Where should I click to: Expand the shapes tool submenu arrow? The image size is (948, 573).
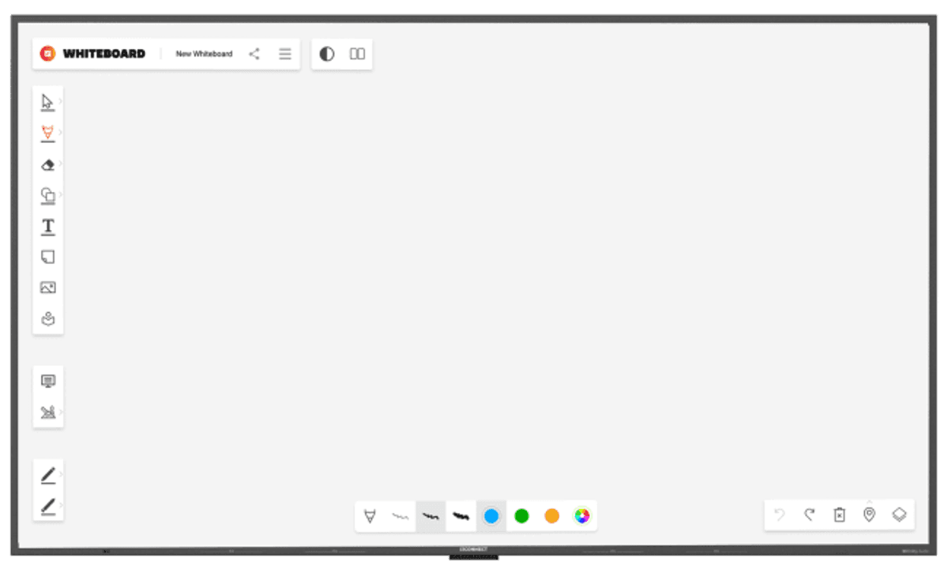pyautogui.click(x=61, y=194)
